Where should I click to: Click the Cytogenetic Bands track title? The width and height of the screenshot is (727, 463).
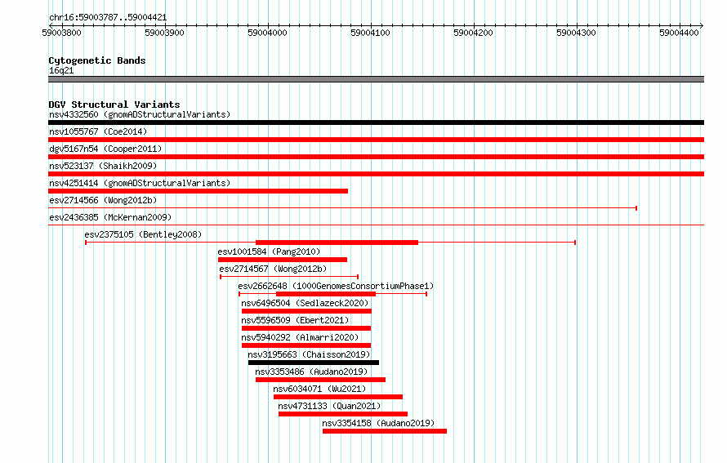coord(97,60)
